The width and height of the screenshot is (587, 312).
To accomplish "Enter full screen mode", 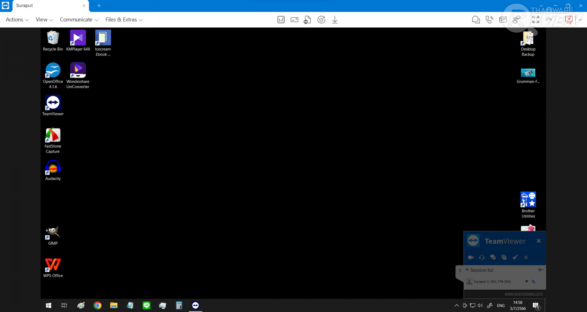I will pyautogui.click(x=536, y=20).
